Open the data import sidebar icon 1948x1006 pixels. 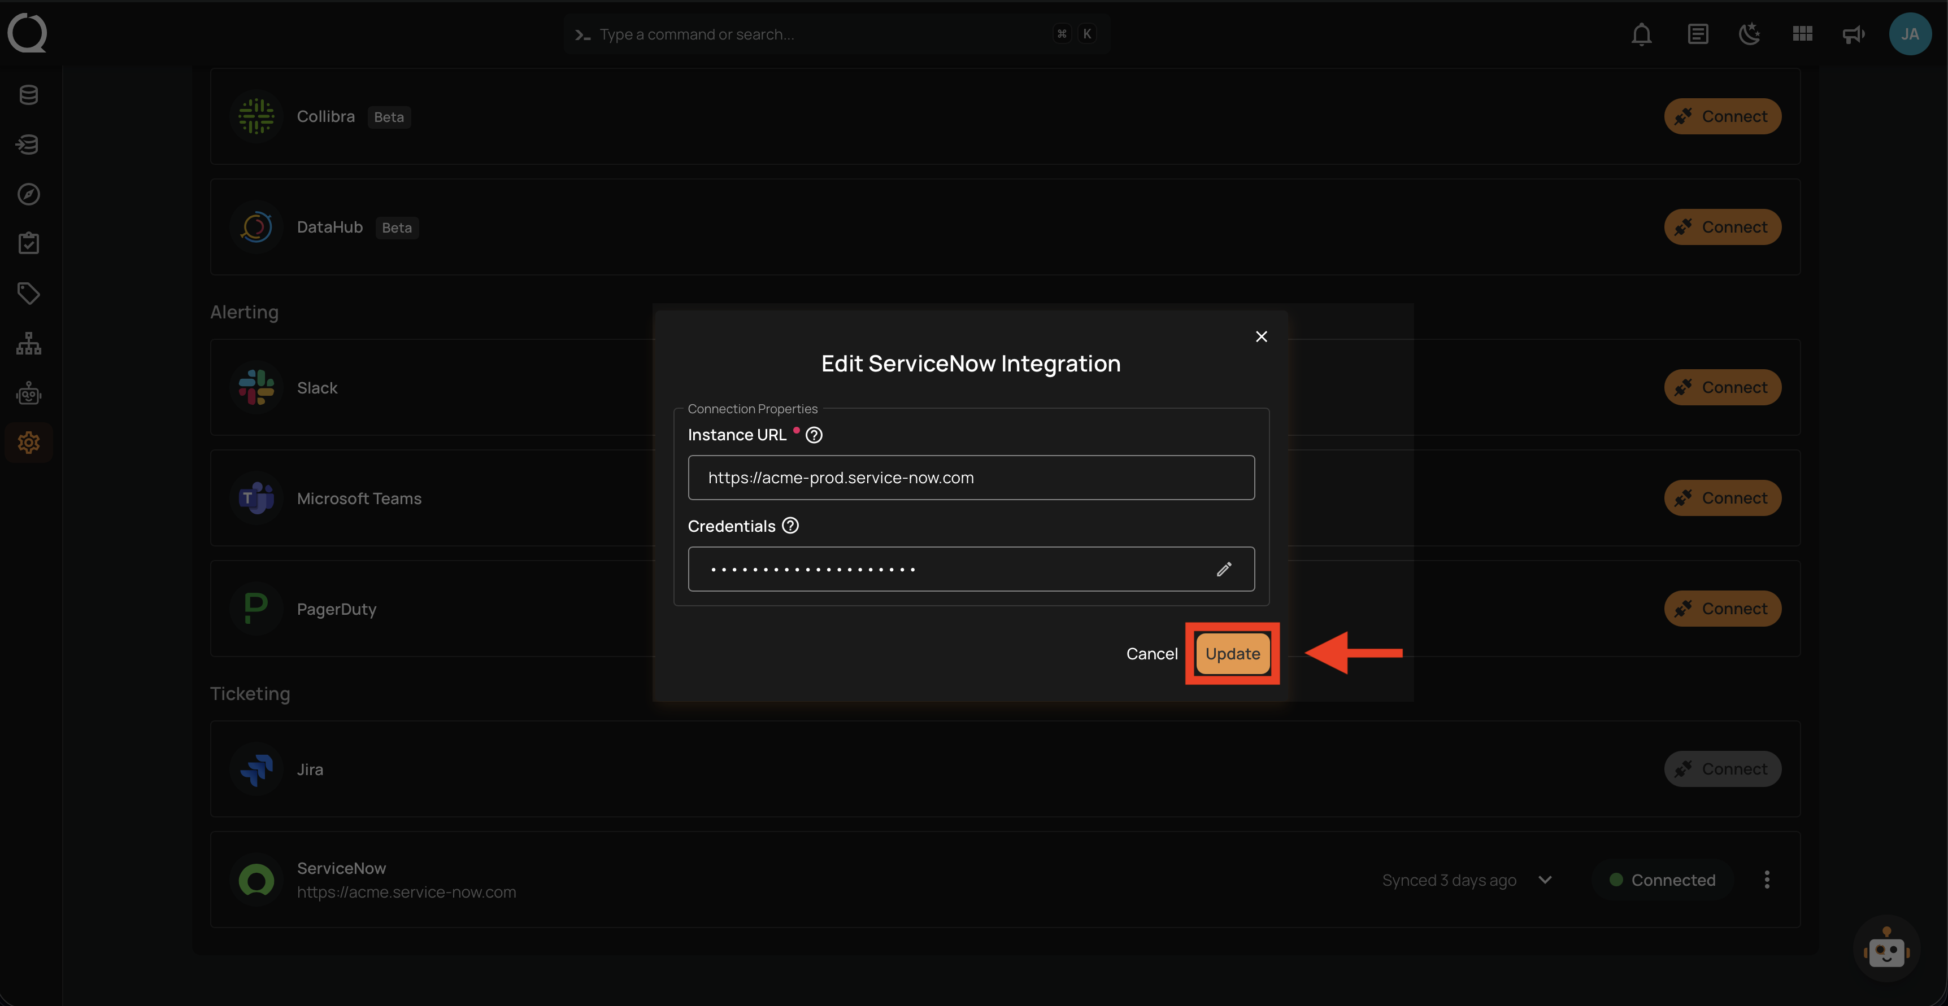[29, 145]
